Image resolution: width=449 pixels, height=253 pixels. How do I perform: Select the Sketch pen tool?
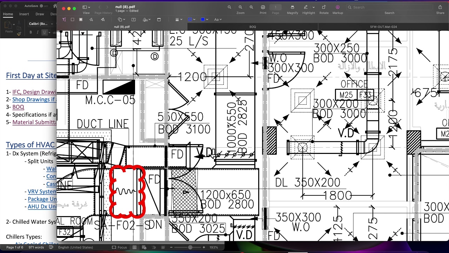92,20
